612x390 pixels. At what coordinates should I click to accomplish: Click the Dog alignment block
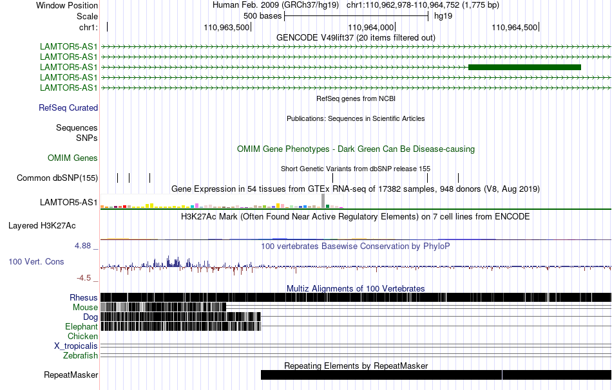point(181,316)
